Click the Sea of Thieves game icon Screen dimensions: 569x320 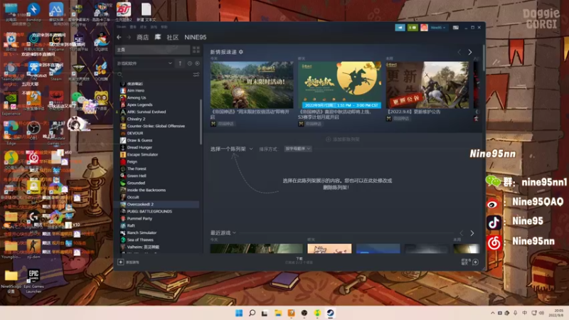123,240
